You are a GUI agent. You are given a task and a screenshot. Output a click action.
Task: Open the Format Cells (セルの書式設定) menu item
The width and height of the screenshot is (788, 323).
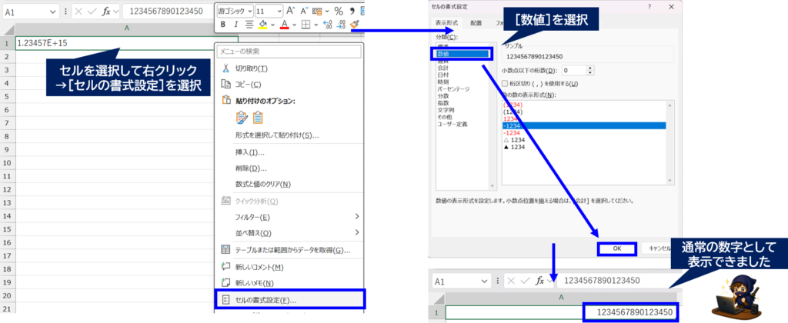[x=290, y=299]
